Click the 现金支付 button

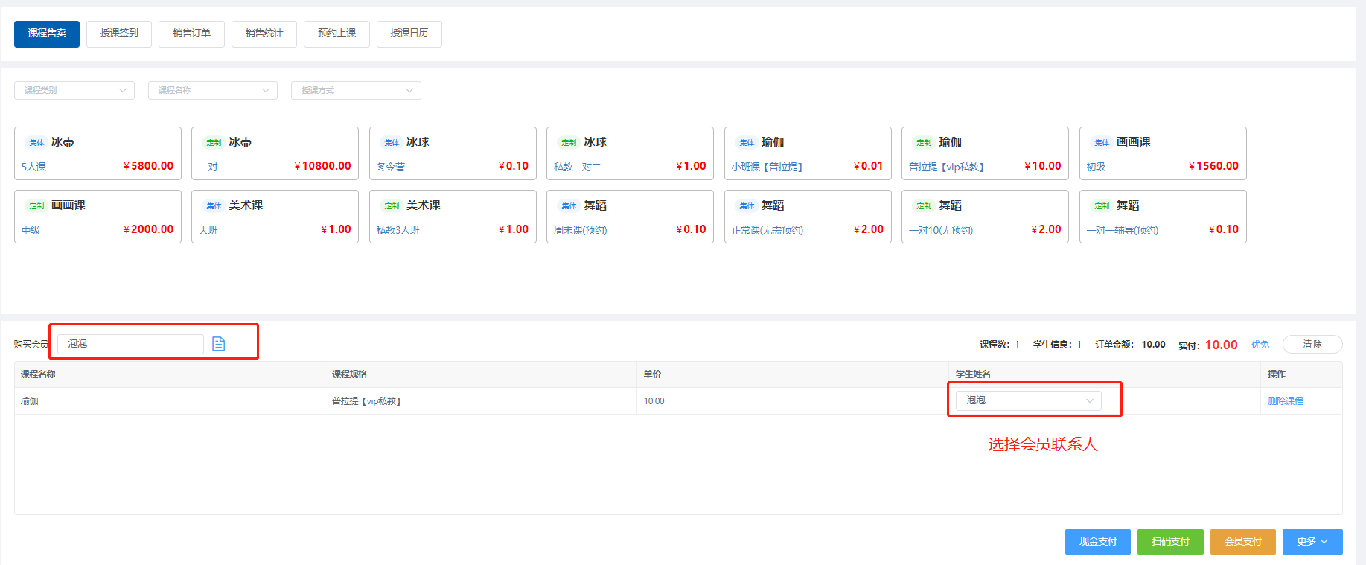pyautogui.click(x=1097, y=541)
